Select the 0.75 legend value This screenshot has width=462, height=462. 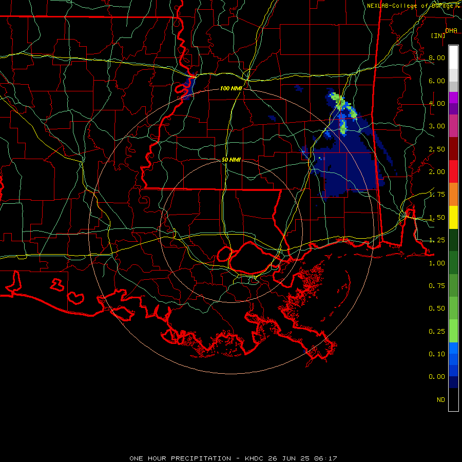click(437, 286)
